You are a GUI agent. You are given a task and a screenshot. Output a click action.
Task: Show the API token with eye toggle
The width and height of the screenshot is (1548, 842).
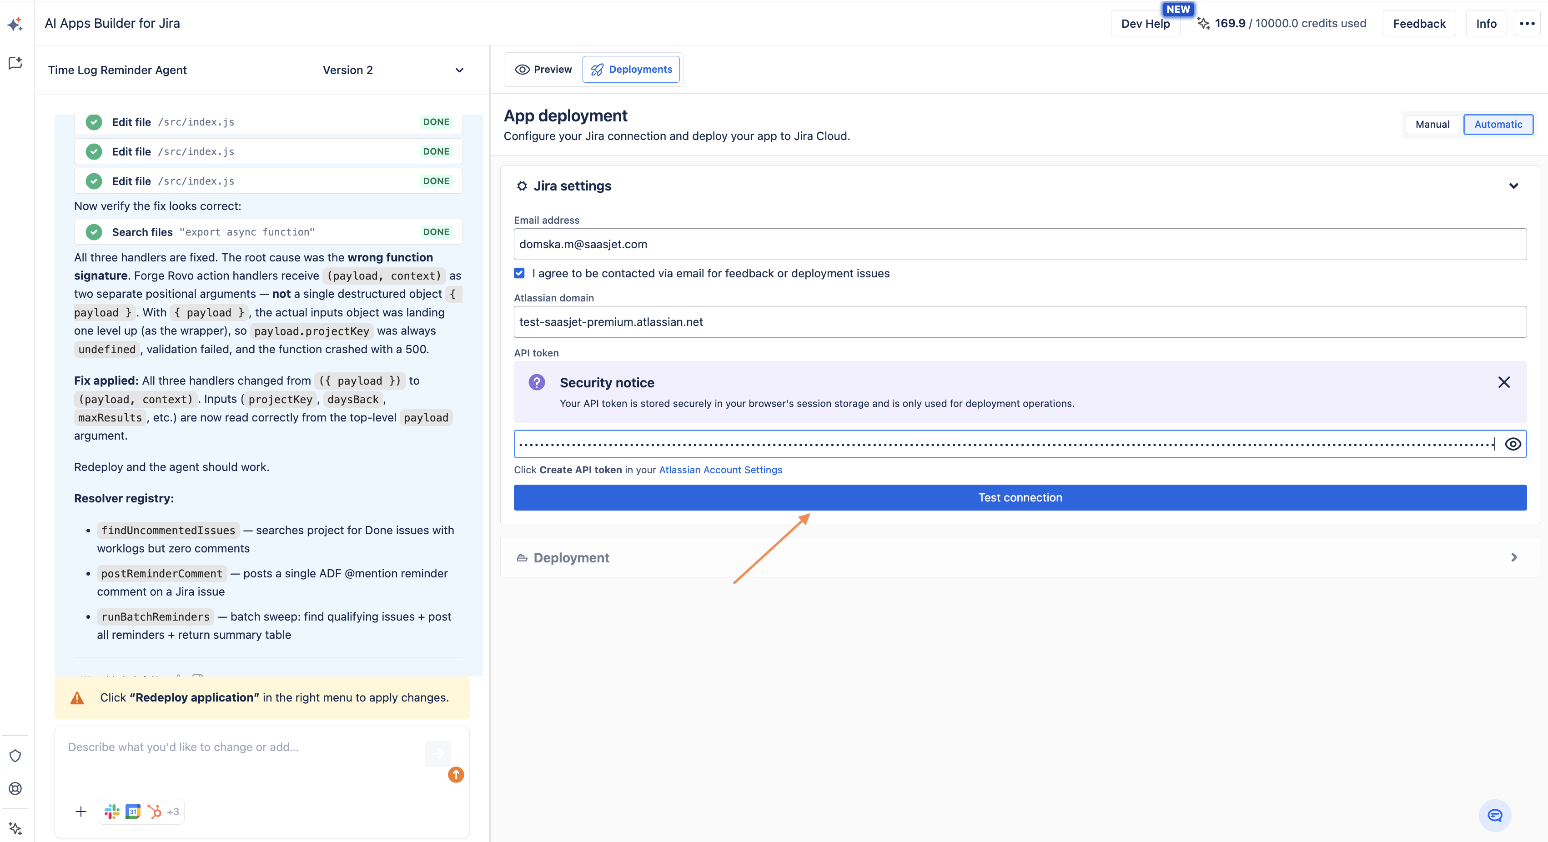[1513, 444]
